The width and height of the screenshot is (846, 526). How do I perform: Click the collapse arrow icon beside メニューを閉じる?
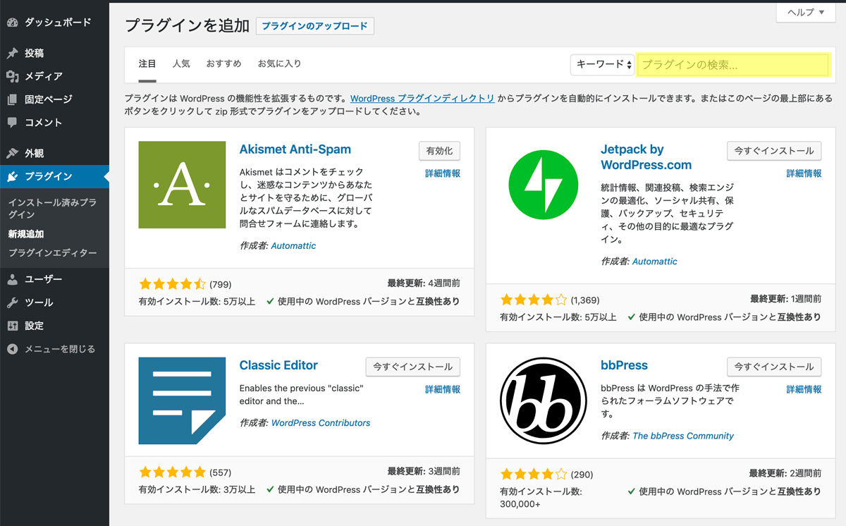click(12, 349)
